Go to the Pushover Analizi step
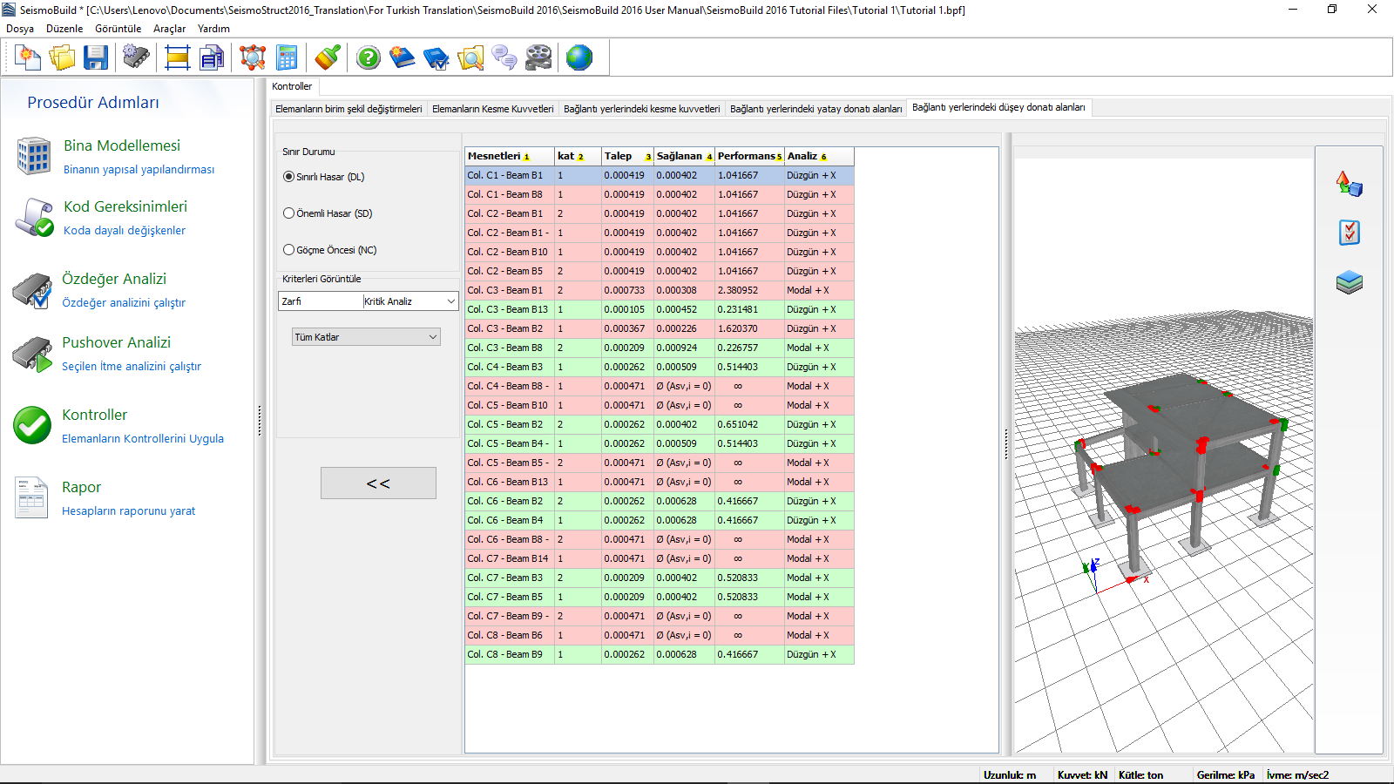This screenshot has width=1394, height=784. (116, 343)
